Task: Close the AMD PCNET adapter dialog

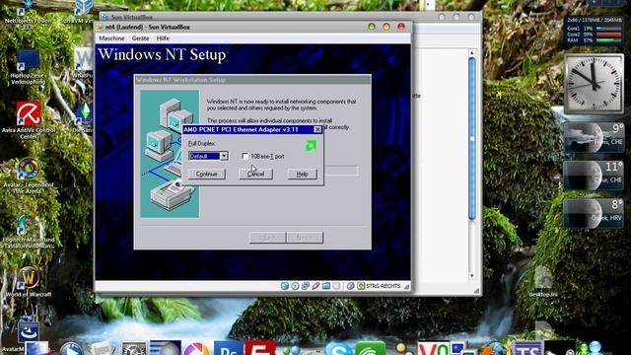Action: [317, 129]
